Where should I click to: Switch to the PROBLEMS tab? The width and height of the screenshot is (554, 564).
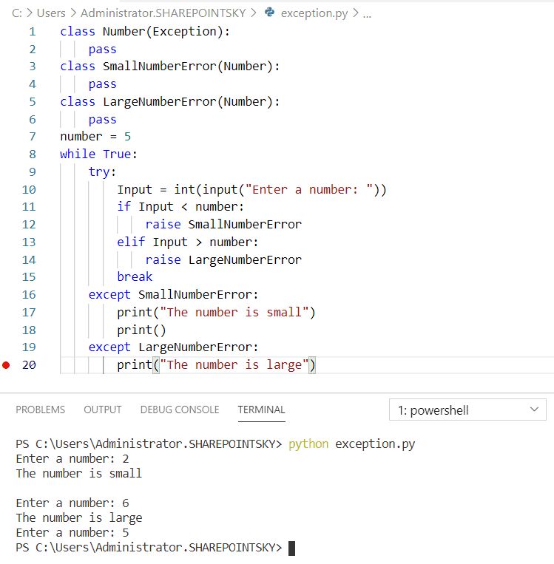coord(41,410)
